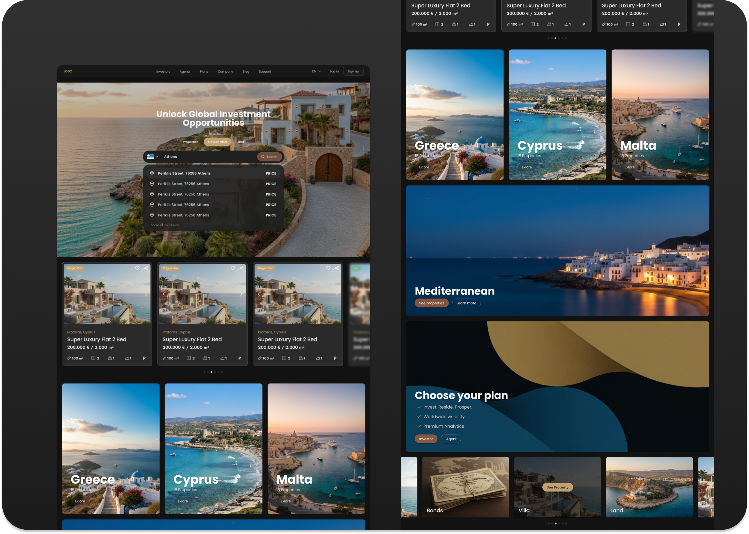Screen dimensions: 749x534
Task: Click the 100 m² area icon on a property card
Action: point(69,358)
